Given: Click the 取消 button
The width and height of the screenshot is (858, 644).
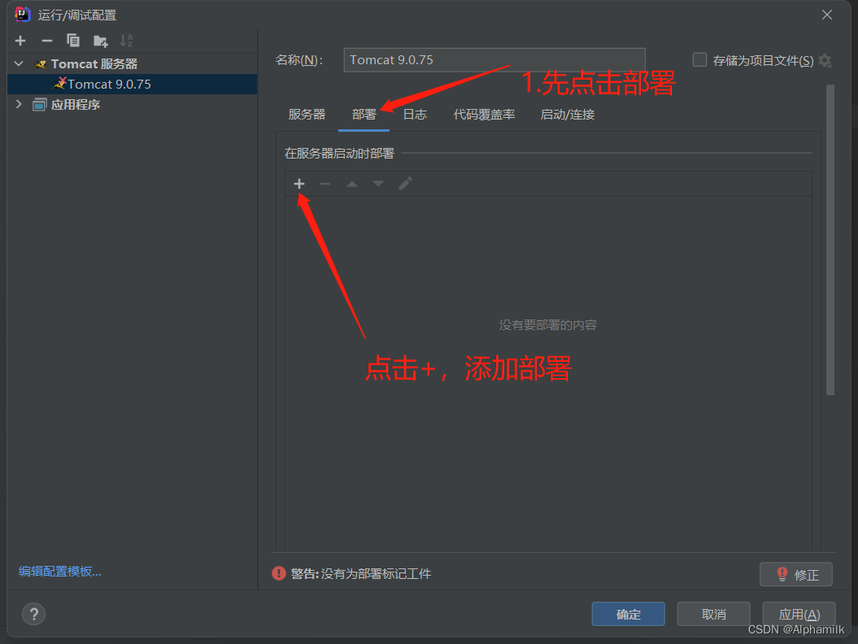Looking at the screenshot, I should (713, 614).
